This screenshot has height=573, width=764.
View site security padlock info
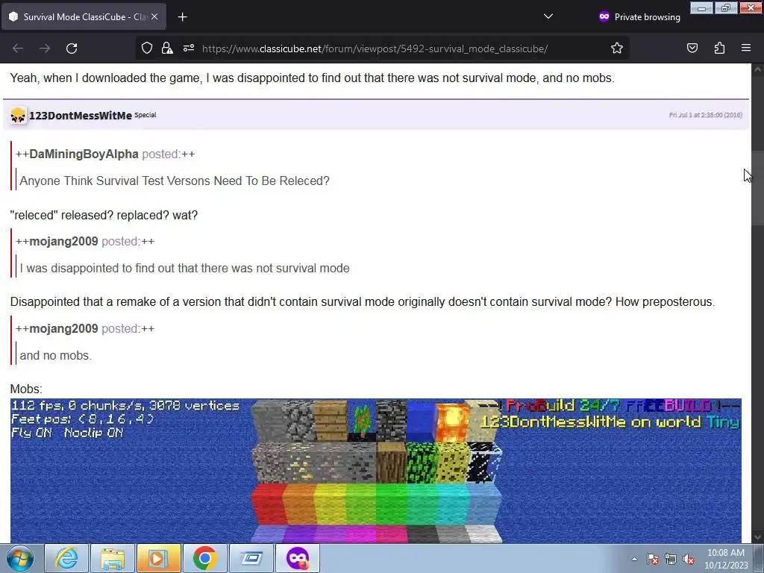[x=167, y=48]
